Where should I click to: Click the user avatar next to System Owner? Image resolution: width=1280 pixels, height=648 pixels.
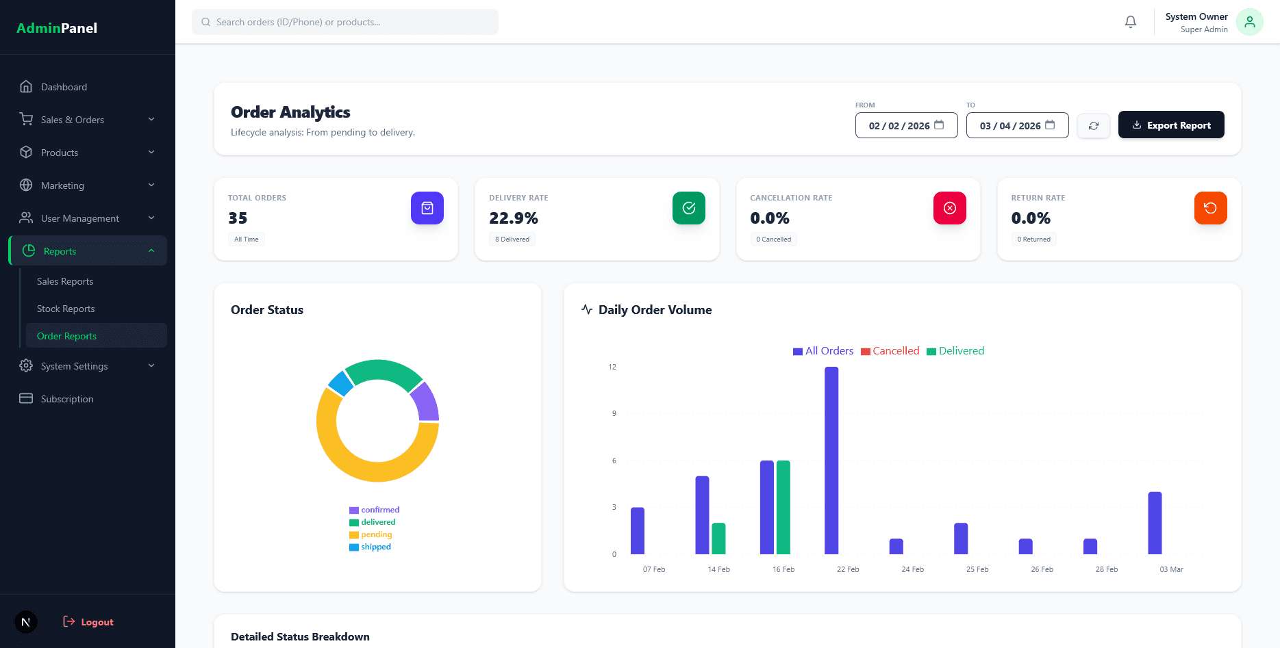1249,21
